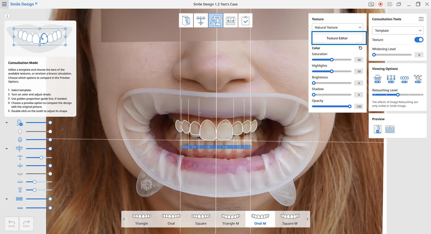Click the Saturation value field showing 50
This screenshot has height=234, width=431.
pos(359,60)
